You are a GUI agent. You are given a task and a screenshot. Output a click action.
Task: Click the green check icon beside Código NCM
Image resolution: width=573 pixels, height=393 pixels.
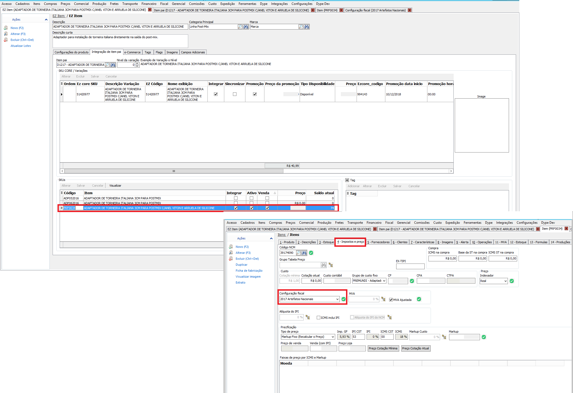[311, 253]
